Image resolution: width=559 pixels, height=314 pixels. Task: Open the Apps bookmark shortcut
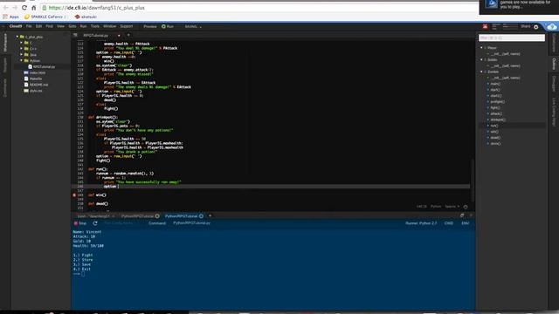click(x=11, y=17)
